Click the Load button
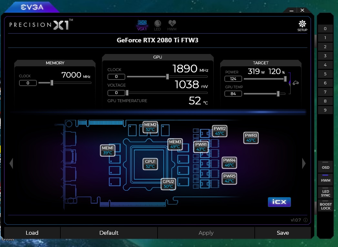This screenshot has height=247, width=338. pos(32,233)
